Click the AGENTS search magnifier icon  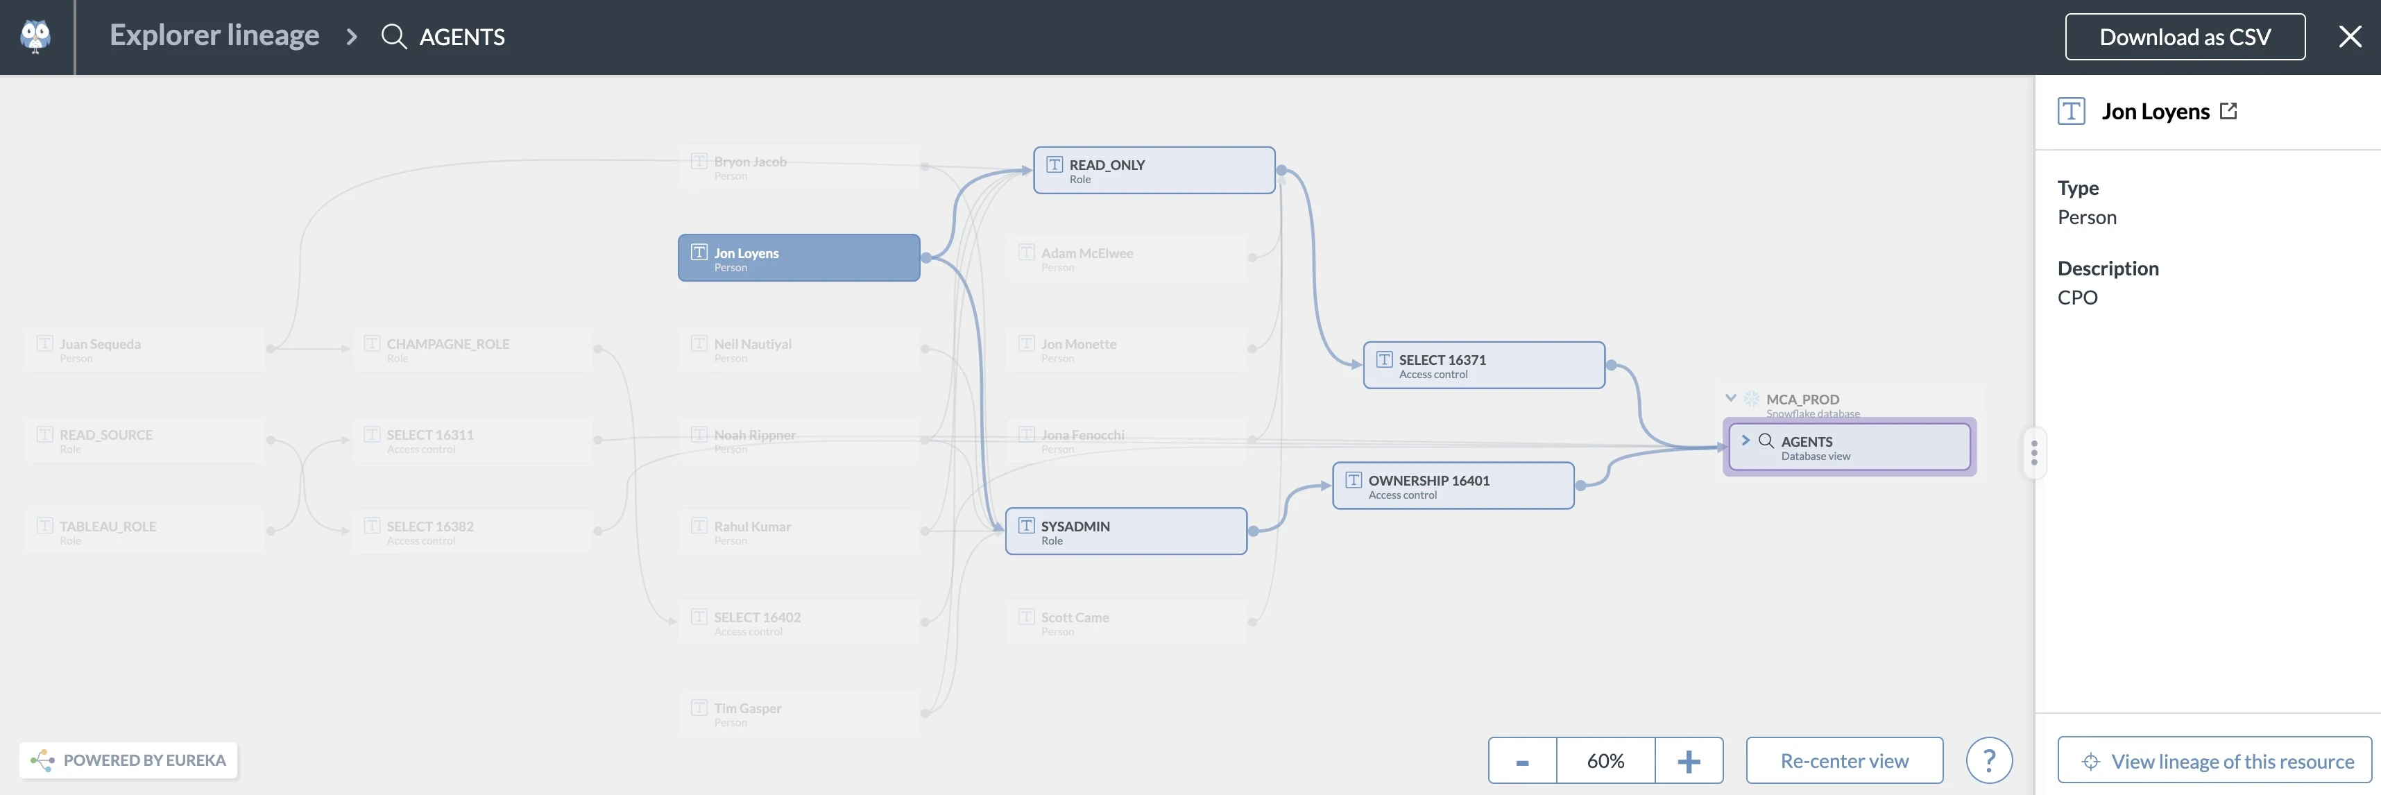coord(394,37)
